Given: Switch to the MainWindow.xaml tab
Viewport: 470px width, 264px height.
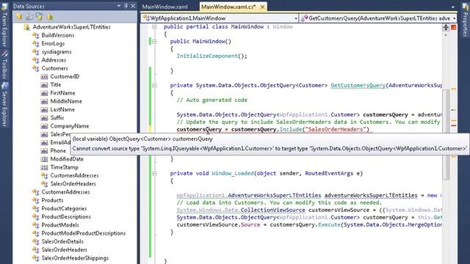Looking at the screenshot, I should point(164,7).
